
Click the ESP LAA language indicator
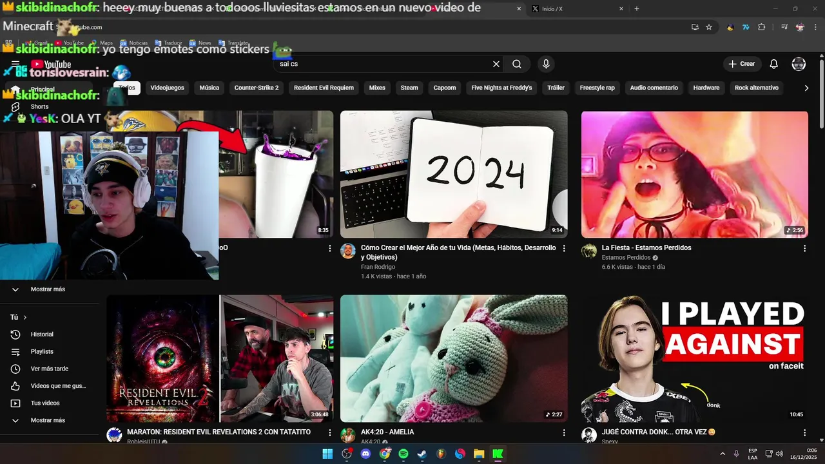[753, 454]
